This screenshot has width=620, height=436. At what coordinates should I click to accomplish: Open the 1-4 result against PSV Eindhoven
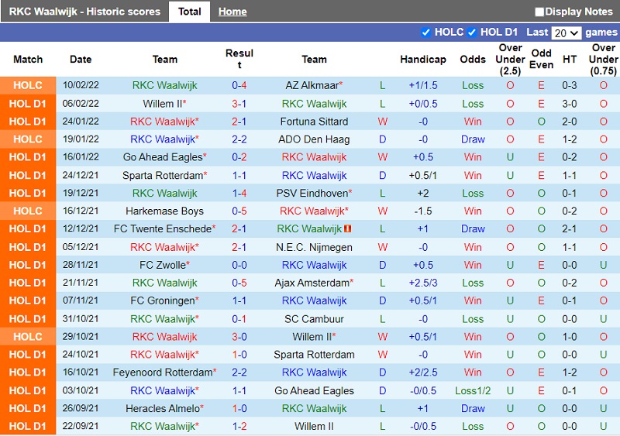[x=239, y=193]
